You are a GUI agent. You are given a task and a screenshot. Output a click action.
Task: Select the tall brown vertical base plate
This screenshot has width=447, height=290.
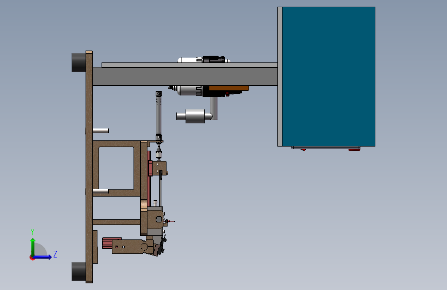point(89,167)
